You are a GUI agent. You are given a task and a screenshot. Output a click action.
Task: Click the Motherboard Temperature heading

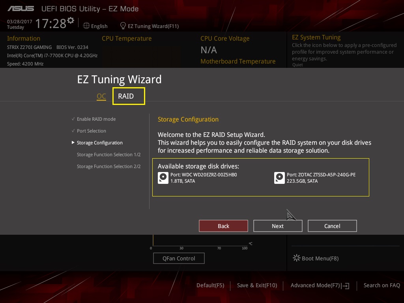point(238,61)
